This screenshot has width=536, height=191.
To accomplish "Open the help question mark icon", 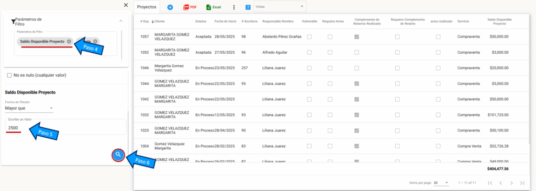I will pos(248,7).
